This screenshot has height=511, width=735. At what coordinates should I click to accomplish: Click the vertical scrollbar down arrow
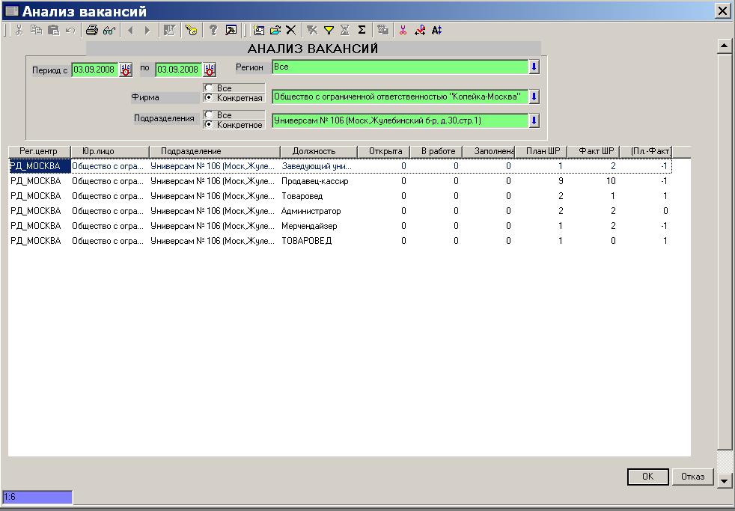pyautogui.click(x=724, y=480)
